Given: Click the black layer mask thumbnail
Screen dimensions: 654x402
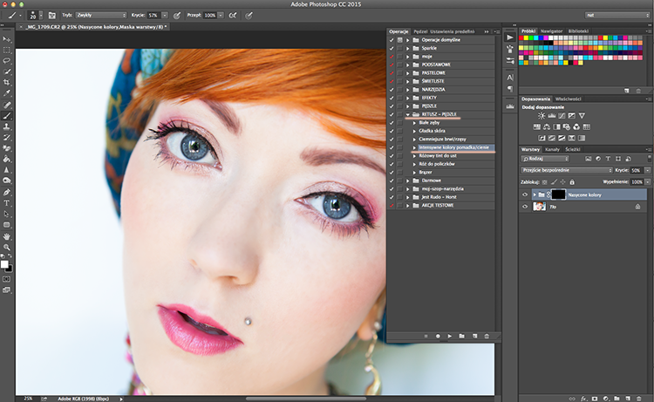Looking at the screenshot, I should [x=558, y=194].
